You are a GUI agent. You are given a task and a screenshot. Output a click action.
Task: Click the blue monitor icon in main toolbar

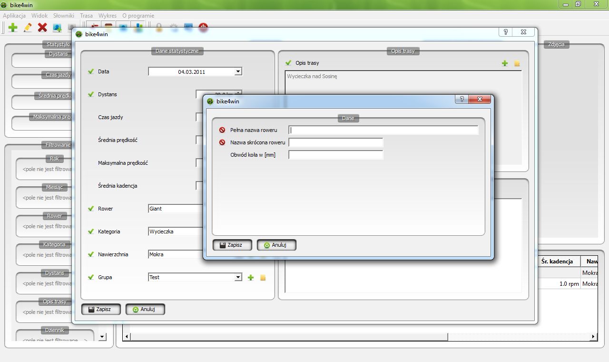pos(188,27)
